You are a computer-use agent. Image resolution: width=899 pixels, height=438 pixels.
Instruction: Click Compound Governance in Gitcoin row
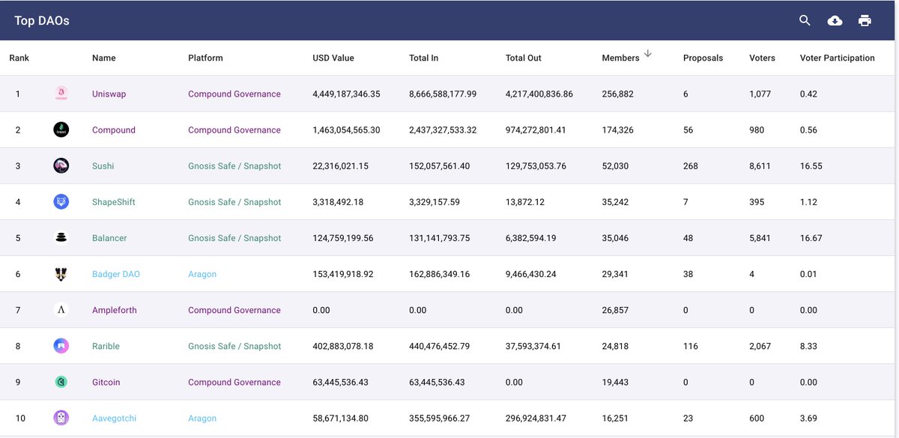click(234, 382)
